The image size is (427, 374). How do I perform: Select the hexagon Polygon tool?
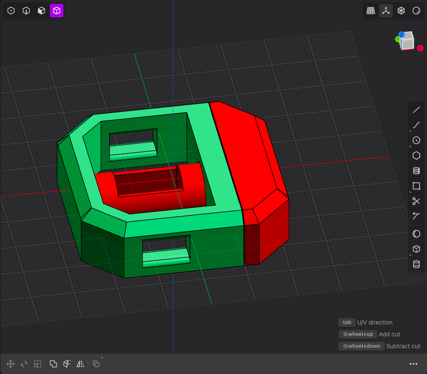pos(416,156)
